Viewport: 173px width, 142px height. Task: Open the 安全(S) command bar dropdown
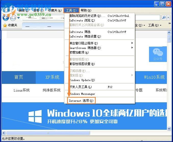point(140,25)
